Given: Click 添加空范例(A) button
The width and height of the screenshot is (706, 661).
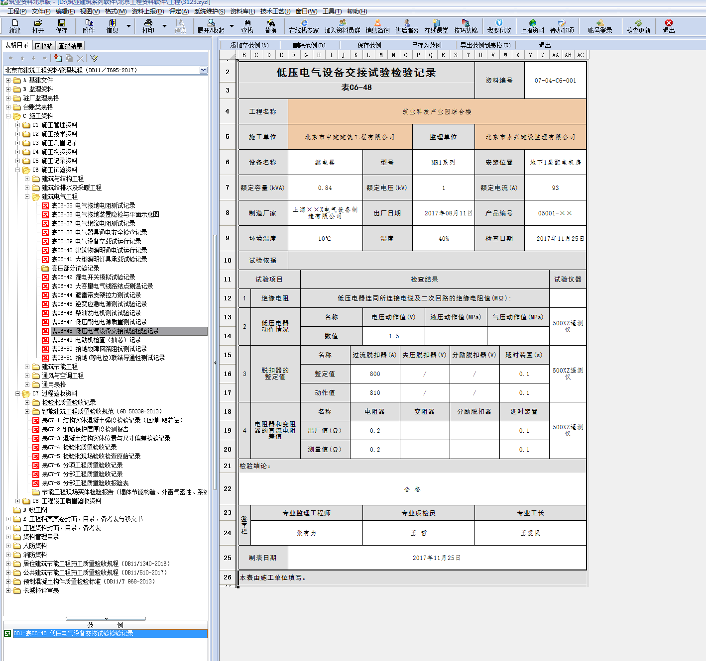Looking at the screenshot, I should click(x=249, y=45).
